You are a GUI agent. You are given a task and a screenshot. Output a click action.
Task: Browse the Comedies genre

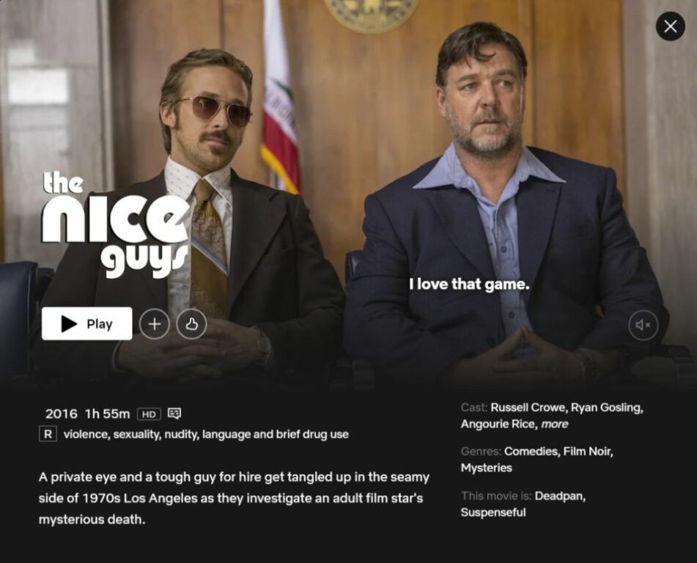click(531, 452)
